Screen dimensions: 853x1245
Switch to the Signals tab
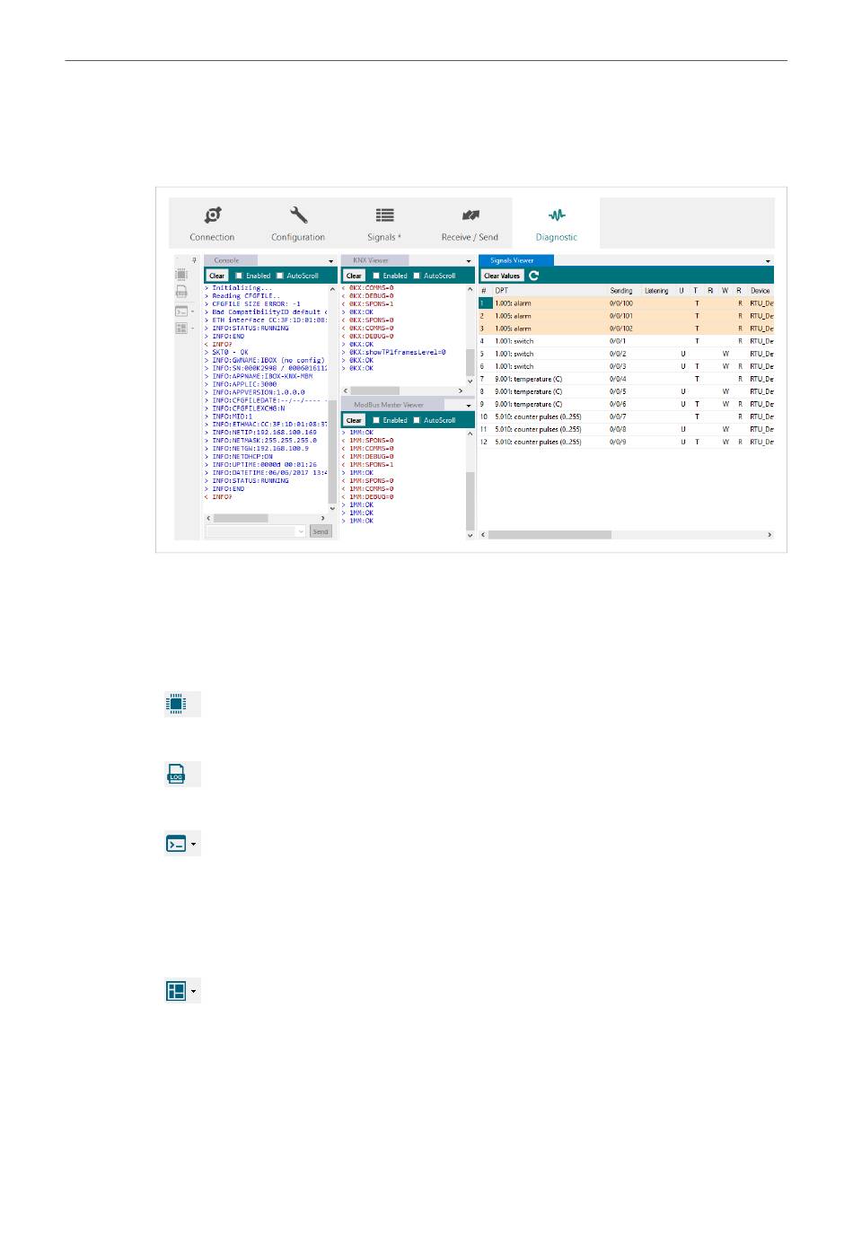[384, 224]
